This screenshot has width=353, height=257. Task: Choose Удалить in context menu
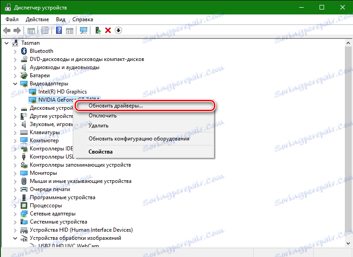pos(144,126)
